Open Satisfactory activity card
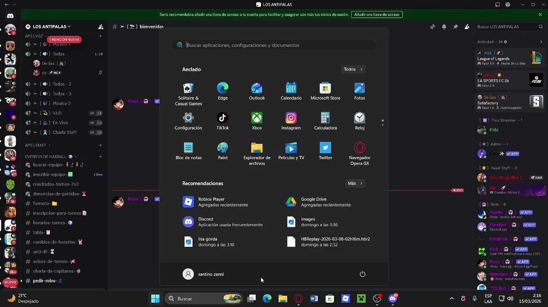The width and height of the screenshot is (548, 307). pos(510,102)
